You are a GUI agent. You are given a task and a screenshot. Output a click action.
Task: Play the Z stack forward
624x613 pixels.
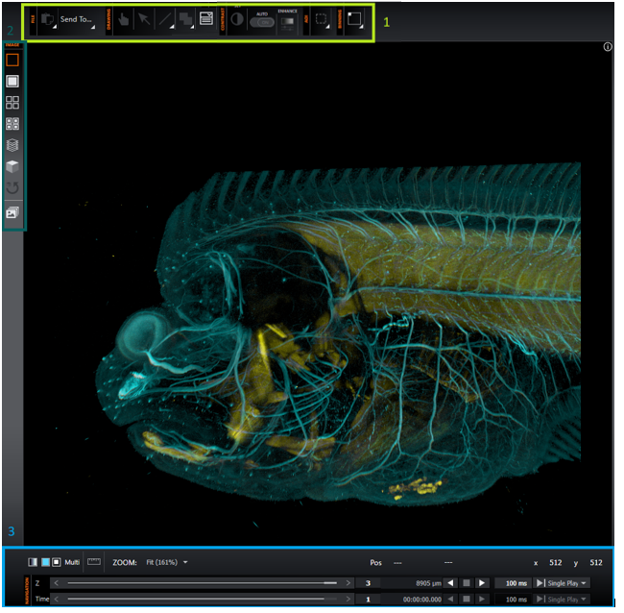(x=482, y=583)
